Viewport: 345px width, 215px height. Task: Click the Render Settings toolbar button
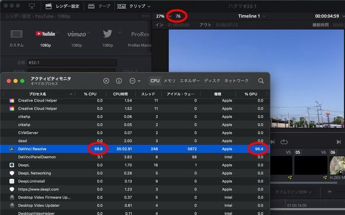(x=62, y=6)
